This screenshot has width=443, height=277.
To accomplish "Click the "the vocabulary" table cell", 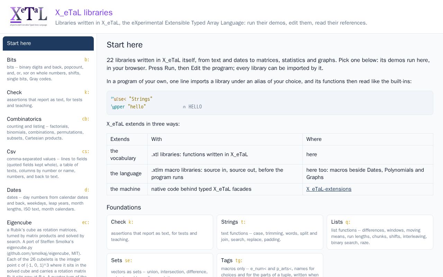I will pos(127,154).
